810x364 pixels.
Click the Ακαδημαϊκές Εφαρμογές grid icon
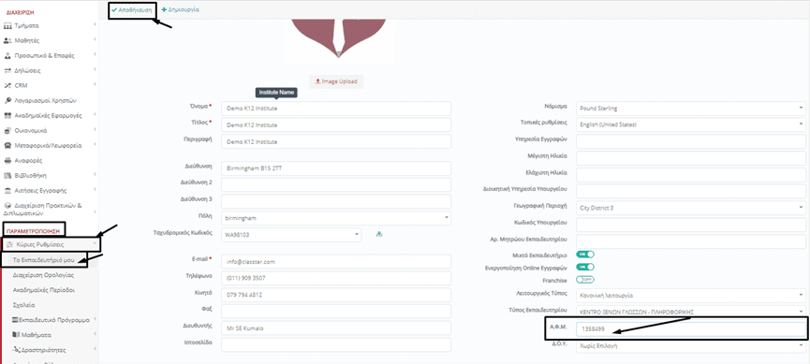click(7, 115)
